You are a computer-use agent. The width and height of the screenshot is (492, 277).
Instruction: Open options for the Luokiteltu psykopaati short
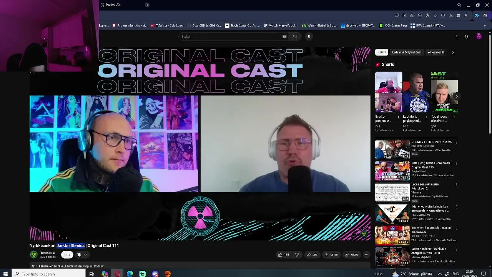tap(426, 118)
